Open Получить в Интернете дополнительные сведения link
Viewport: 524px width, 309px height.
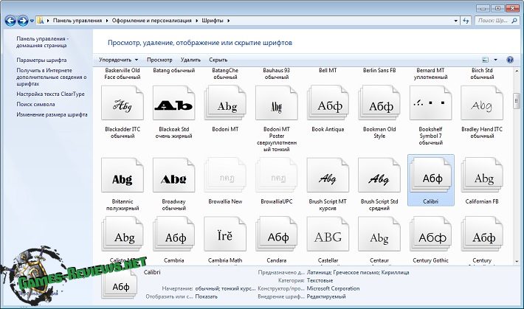pyautogui.click(x=52, y=77)
